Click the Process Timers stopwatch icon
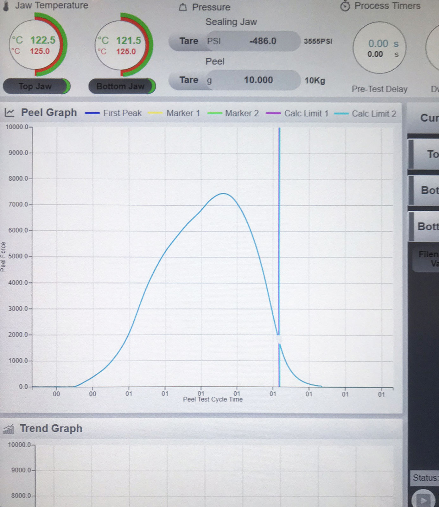This screenshot has width=439, height=507. pos(345,6)
